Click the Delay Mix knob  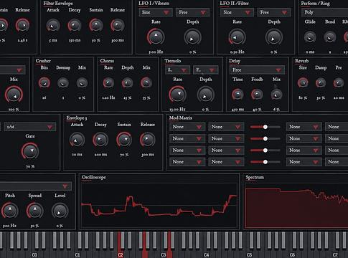276,95
